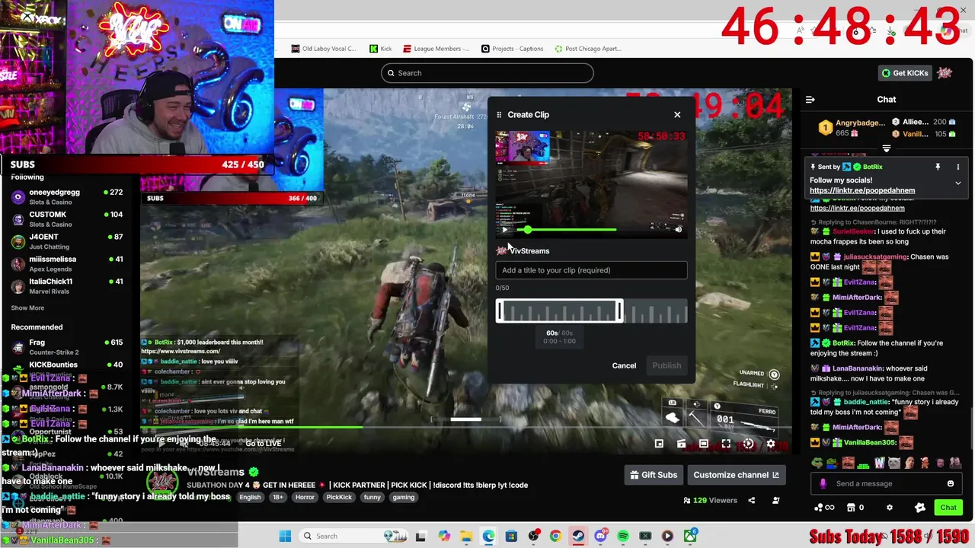Open emoji picker in chat input
Viewport: 975px width, 548px height.
950,483
